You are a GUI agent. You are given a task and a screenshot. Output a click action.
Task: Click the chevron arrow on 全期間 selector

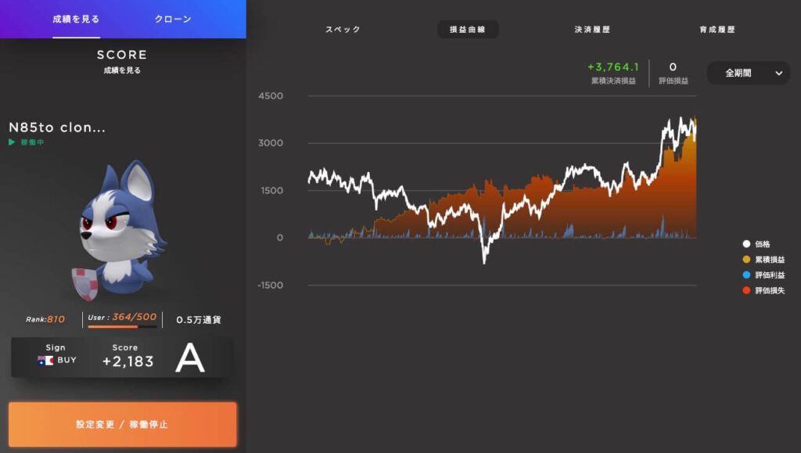tap(779, 73)
